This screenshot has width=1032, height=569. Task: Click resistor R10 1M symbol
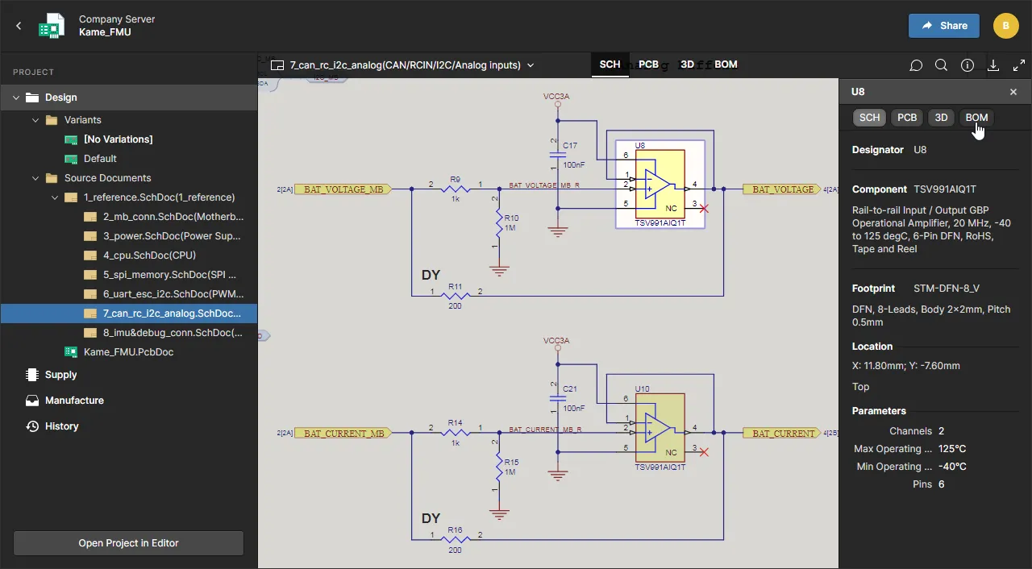(x=500, y=222)
